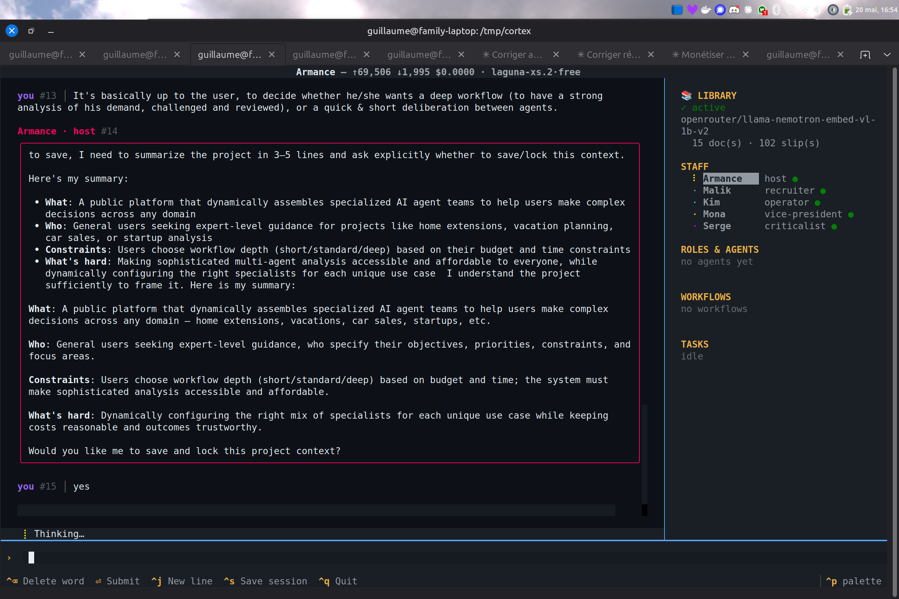Open the Discord tray icon
899x599 pixels.
[734, 10]
